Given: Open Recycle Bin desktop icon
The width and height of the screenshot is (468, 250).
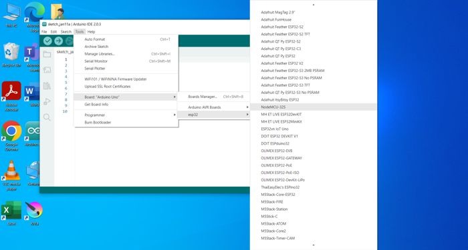Looking at the screenshot, I should point(11,55).
